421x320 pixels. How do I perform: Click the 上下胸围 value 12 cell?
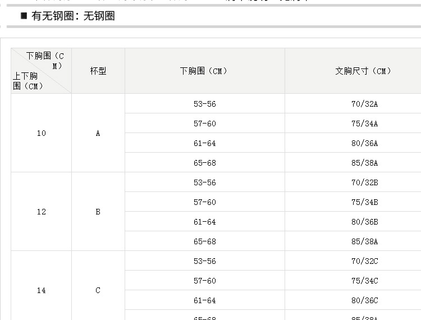(x=42, y=212)
